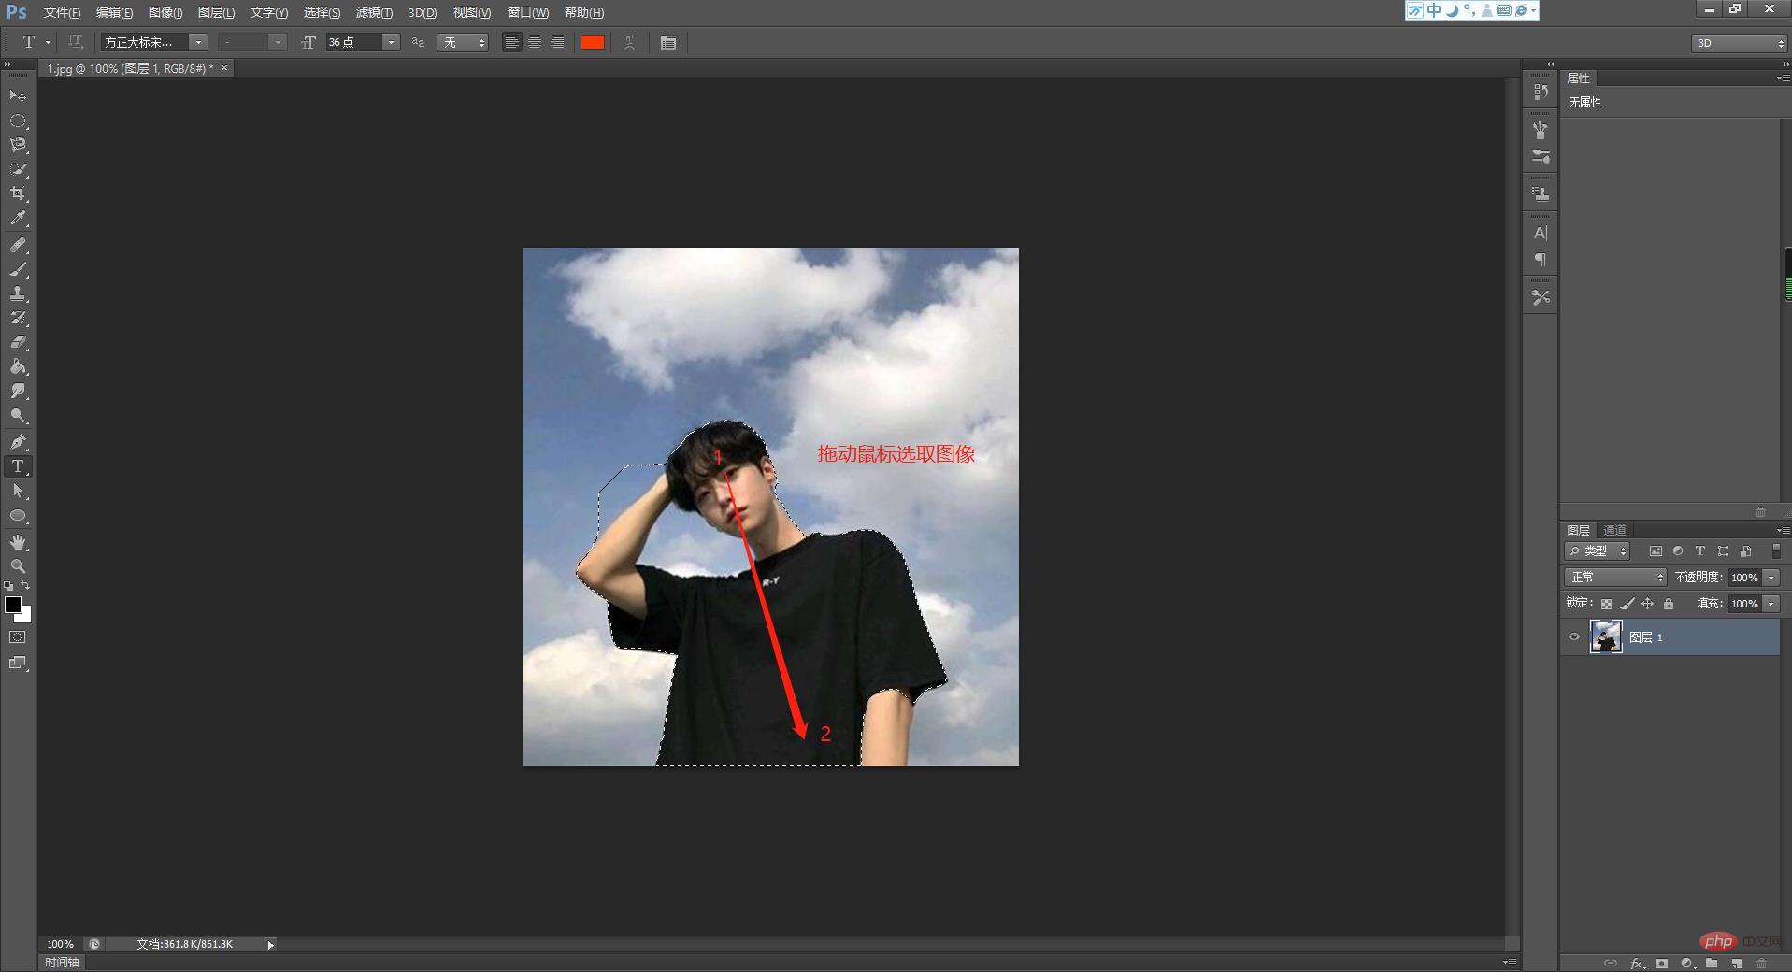The image size is (1792, 972).
Task: Open anti-aliasing dropdown 无
Action: tap(463, 42)
